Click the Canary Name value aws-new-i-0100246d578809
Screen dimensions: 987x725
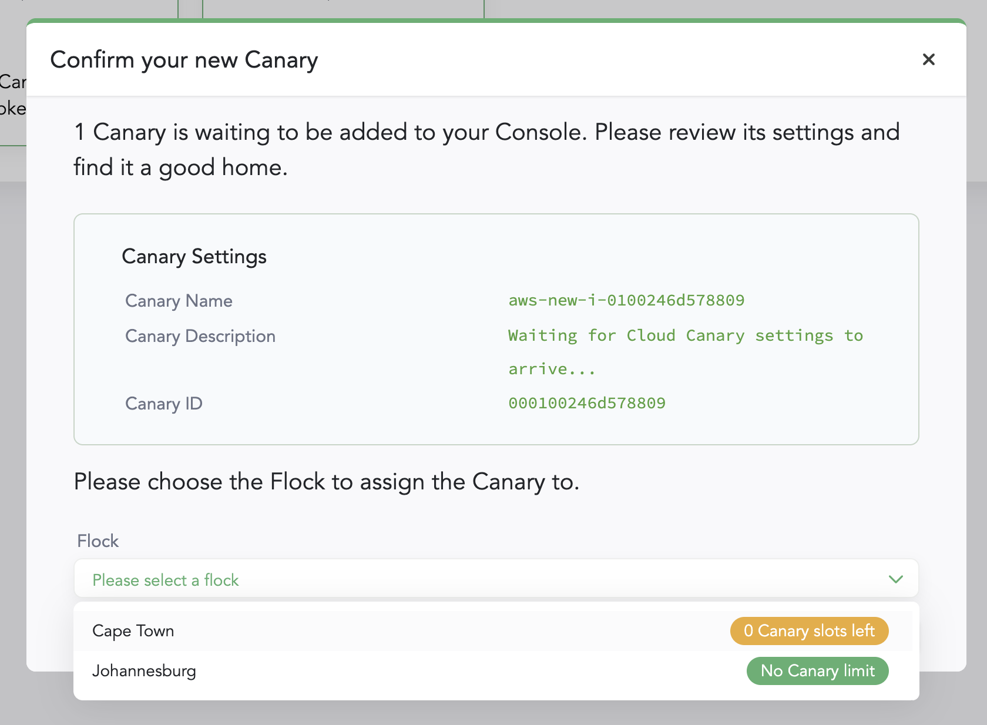[626, 300]
